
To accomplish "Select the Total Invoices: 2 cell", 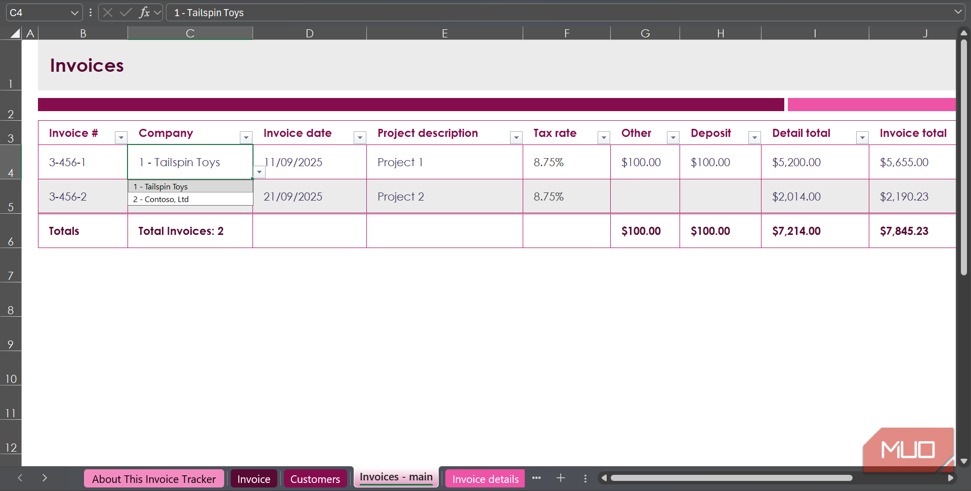I will click(190, 231).
